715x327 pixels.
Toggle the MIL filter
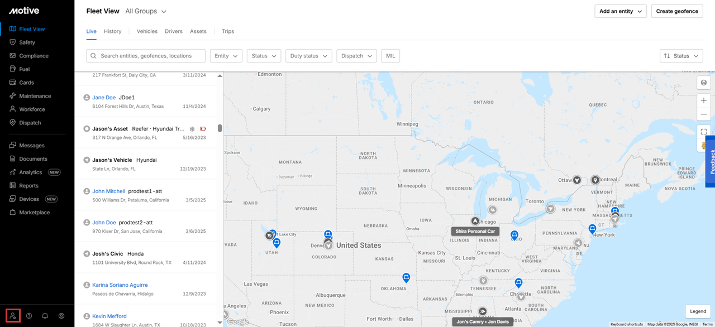pyautogui.click(x=390, y=56)
